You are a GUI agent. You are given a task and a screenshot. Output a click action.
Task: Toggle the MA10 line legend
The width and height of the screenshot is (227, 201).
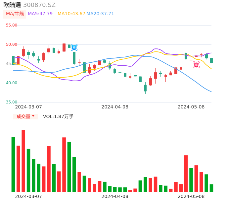[71, 14]
